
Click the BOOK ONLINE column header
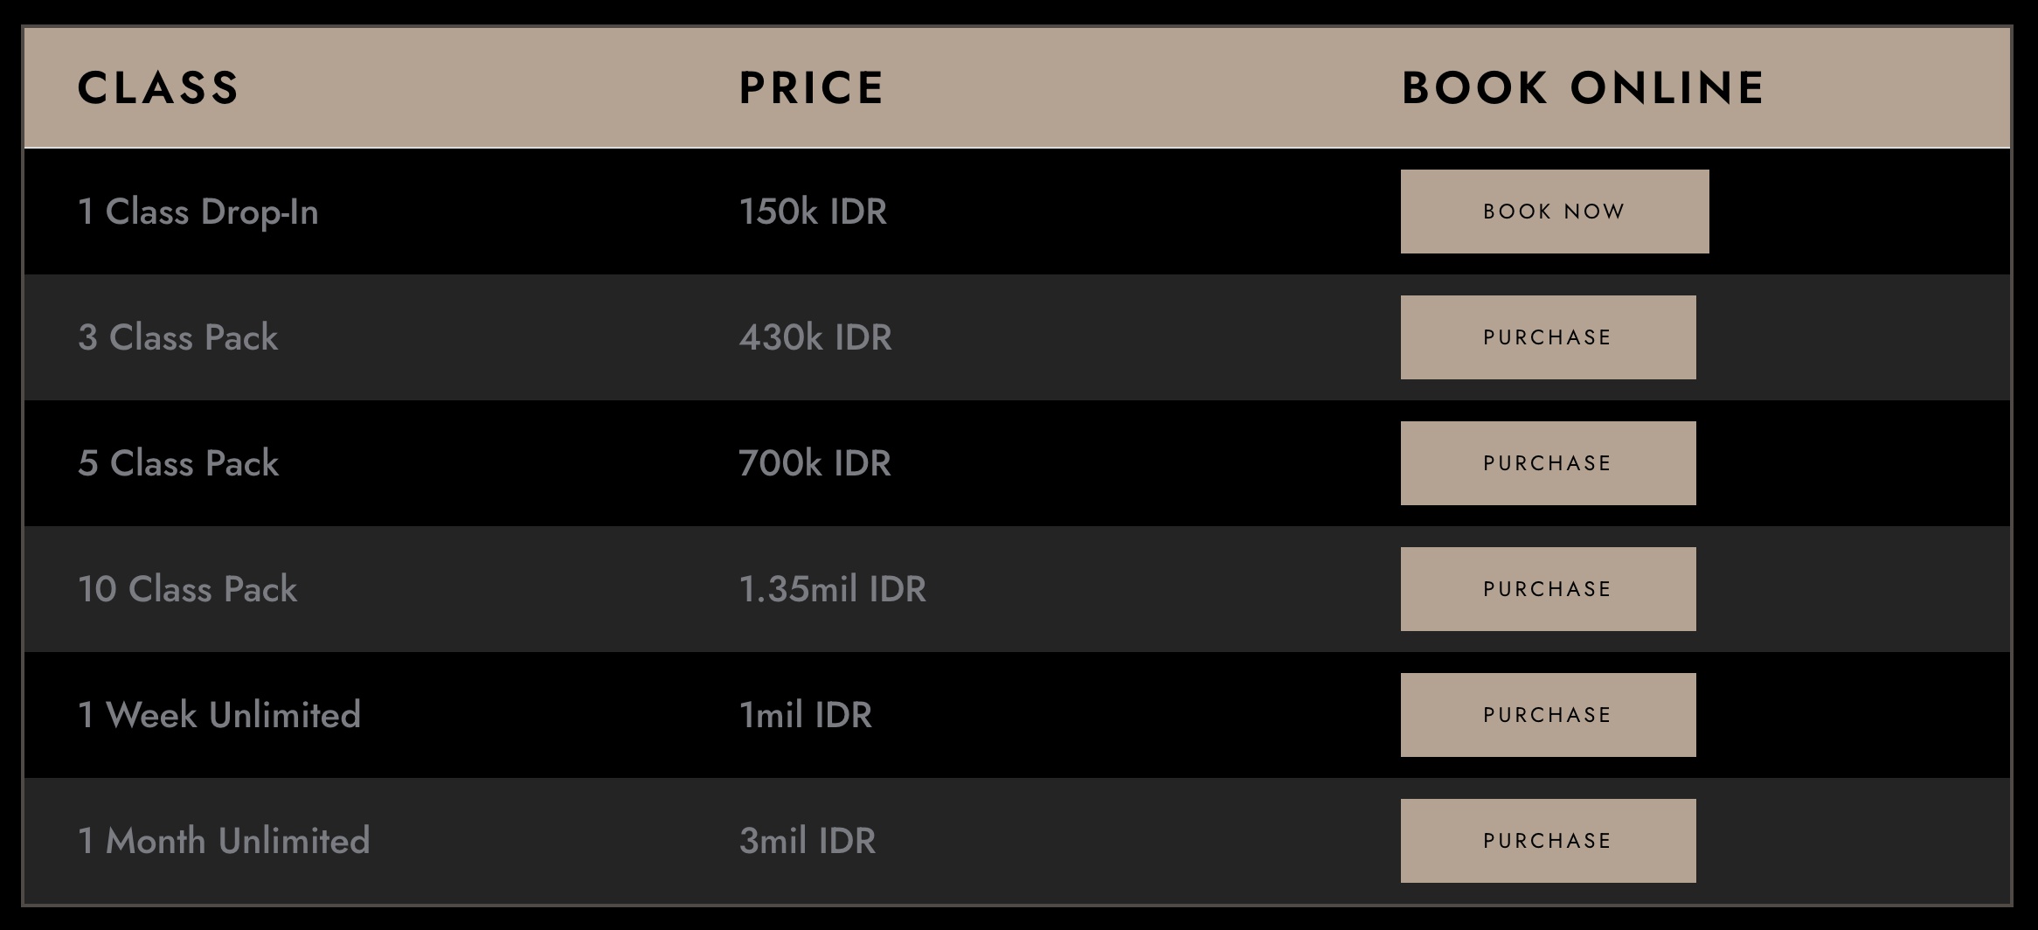coord(1583,88)
